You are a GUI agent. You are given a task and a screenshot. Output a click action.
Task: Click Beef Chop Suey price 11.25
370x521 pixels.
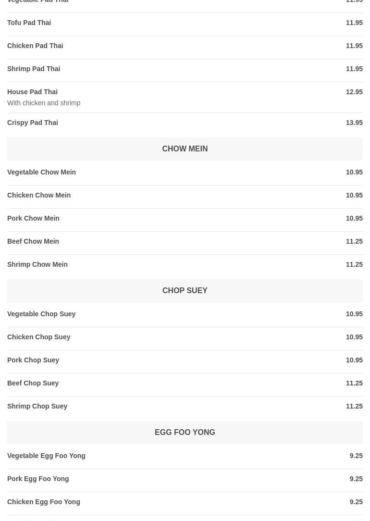point(354,383)
